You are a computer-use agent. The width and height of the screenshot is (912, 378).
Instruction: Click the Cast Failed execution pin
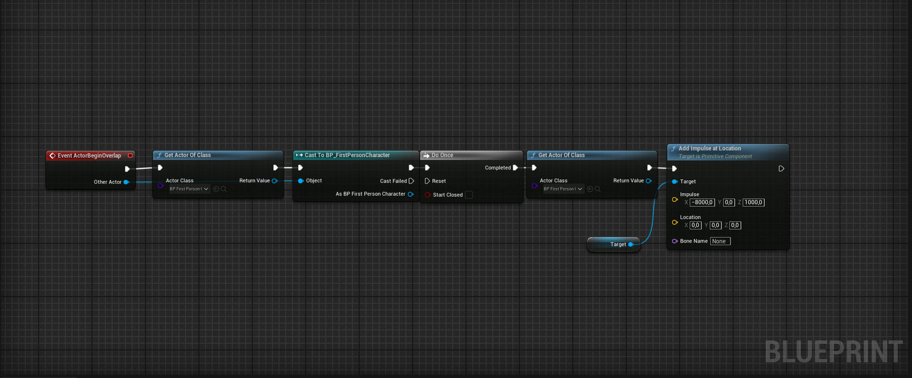click(x=411, y=181)
